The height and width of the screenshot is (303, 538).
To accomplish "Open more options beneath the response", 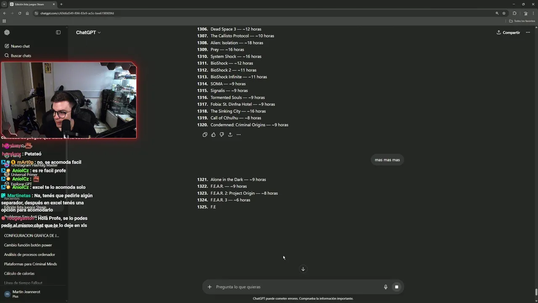I will (238, 135).
